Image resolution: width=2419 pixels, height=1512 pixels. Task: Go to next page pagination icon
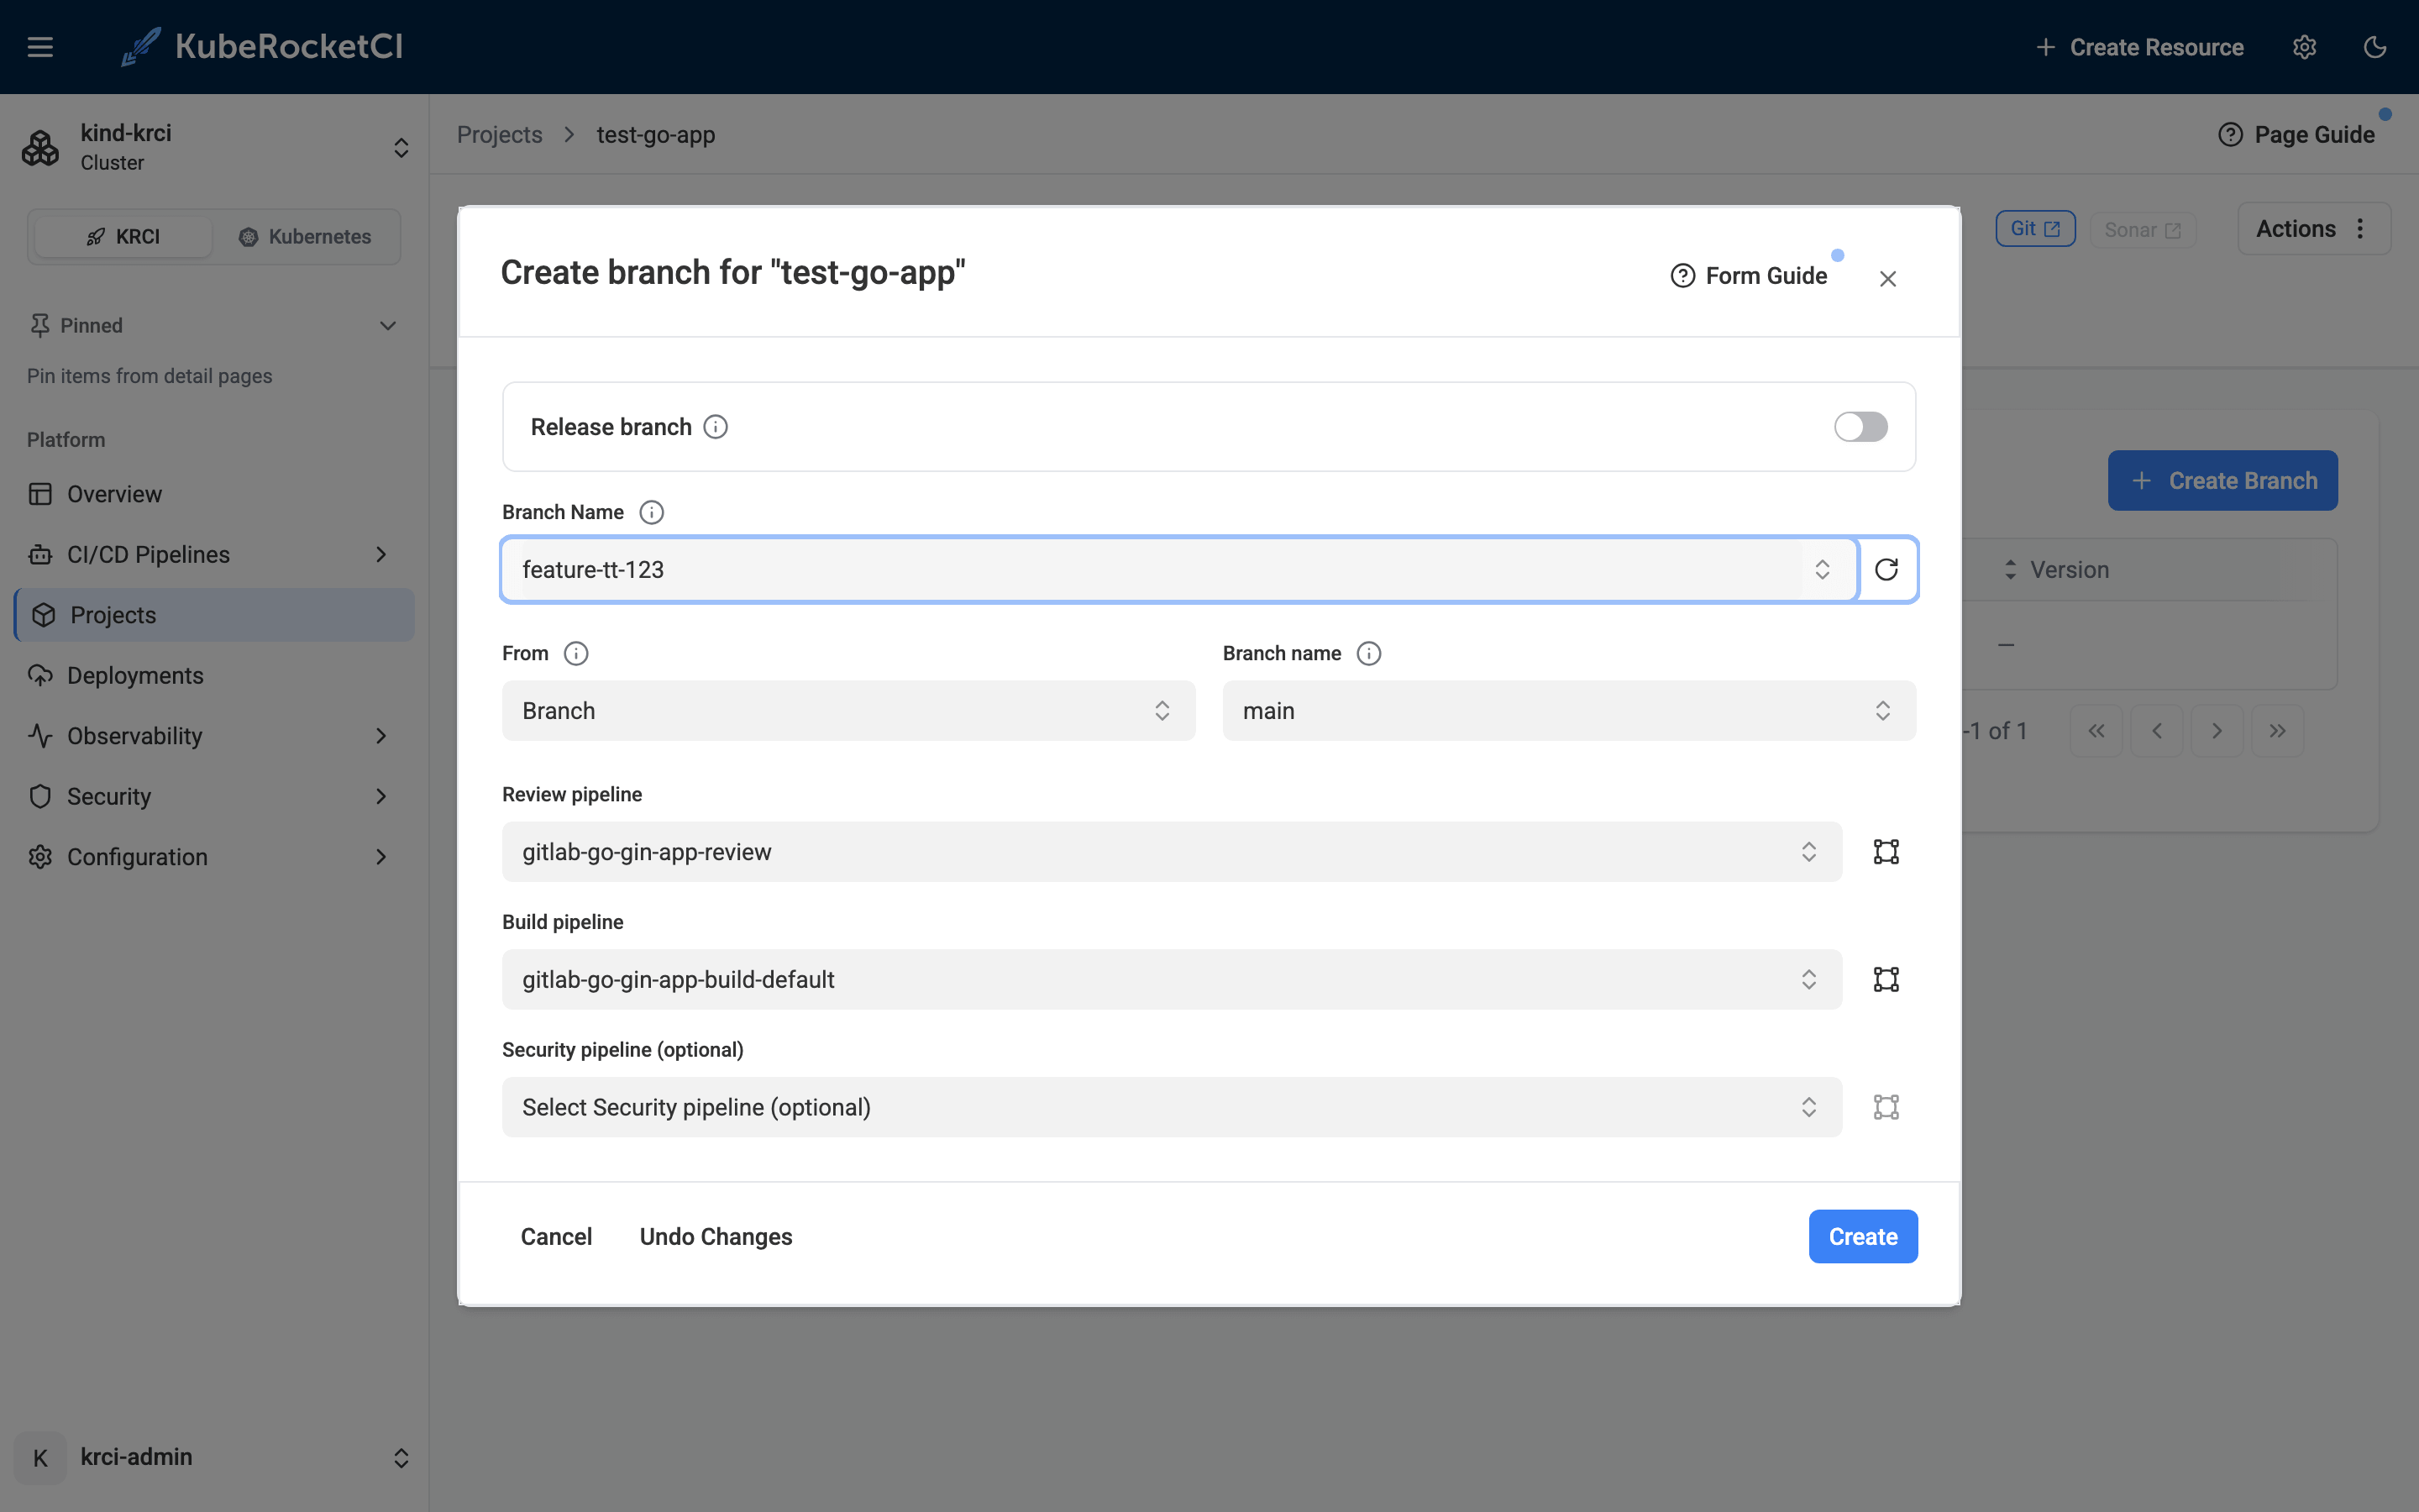[x=2216, y=731]
